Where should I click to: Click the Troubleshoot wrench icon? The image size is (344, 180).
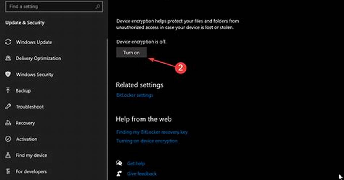(x=8, y=107)
